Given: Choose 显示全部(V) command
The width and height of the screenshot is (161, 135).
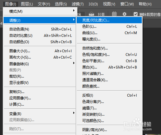Looking at the screenshot, I should [40, 83].
